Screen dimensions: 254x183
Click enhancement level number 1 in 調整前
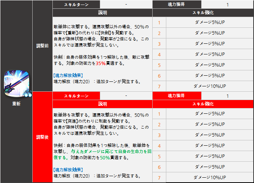(x=159, y=22)
